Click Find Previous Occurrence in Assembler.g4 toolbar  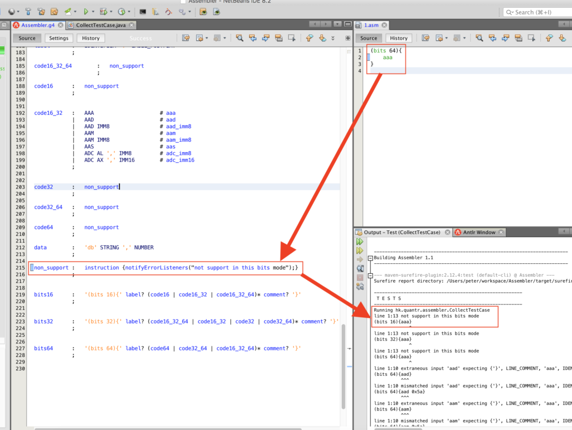252,38
